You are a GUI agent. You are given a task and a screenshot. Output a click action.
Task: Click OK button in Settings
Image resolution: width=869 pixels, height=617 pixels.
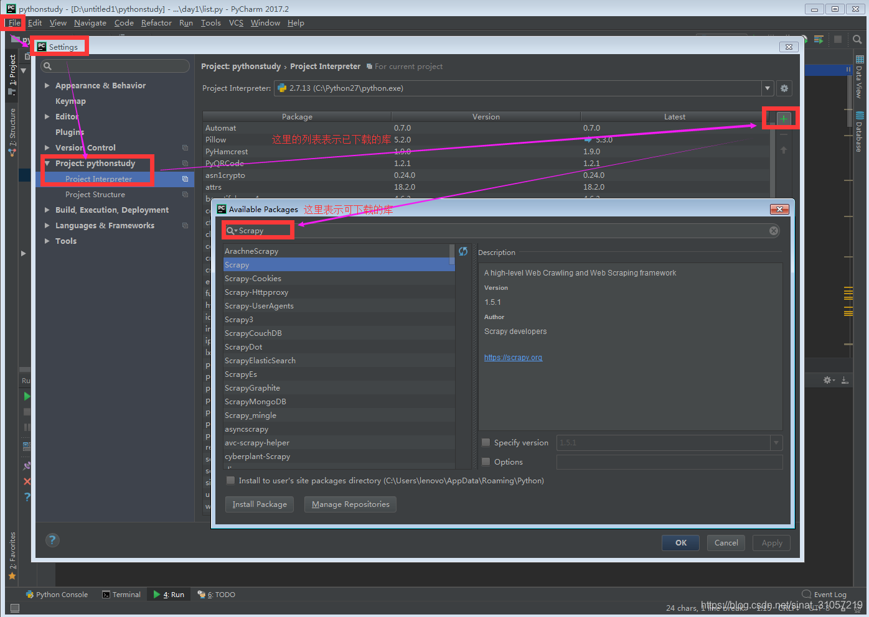pyautogui.click(x=680, y=543)
